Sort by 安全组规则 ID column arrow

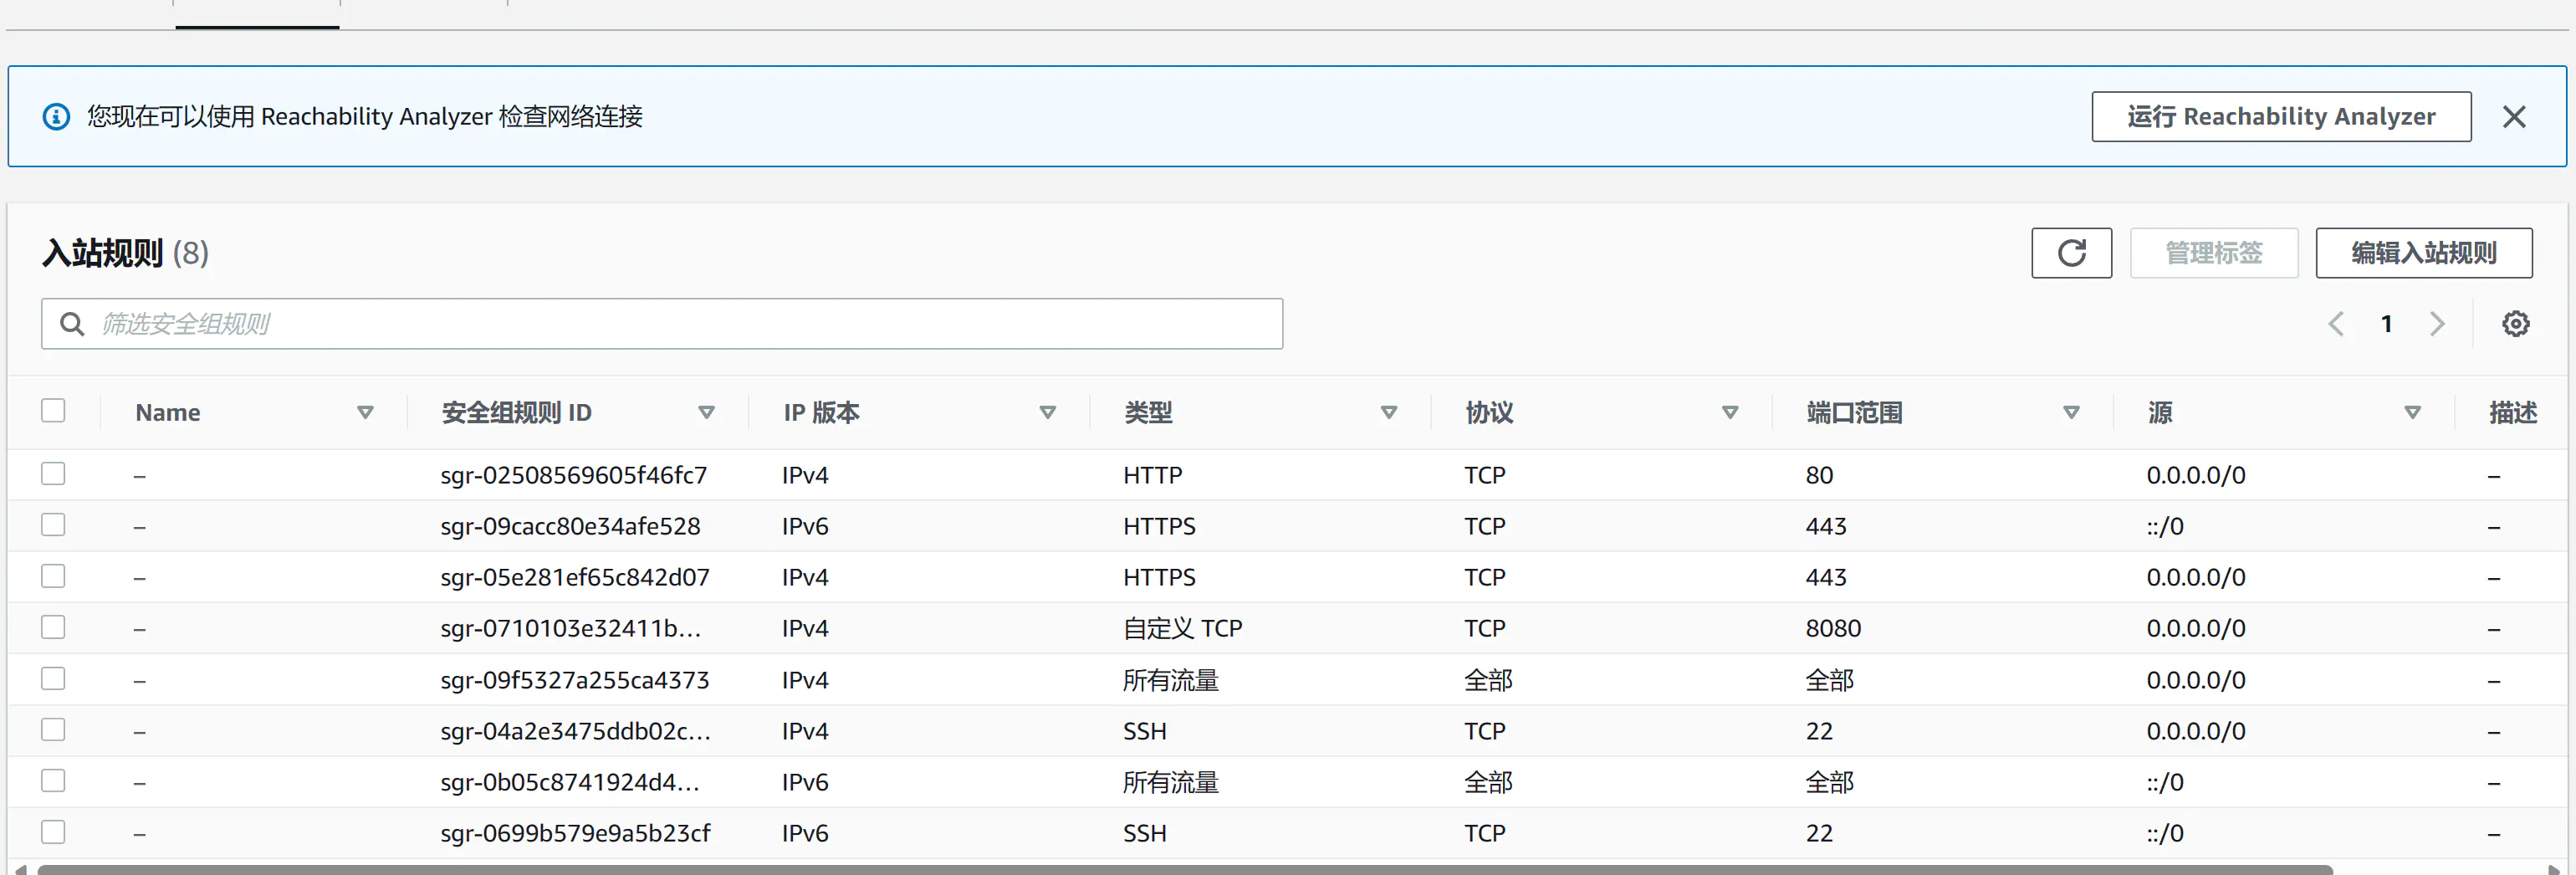click(706, 413)
